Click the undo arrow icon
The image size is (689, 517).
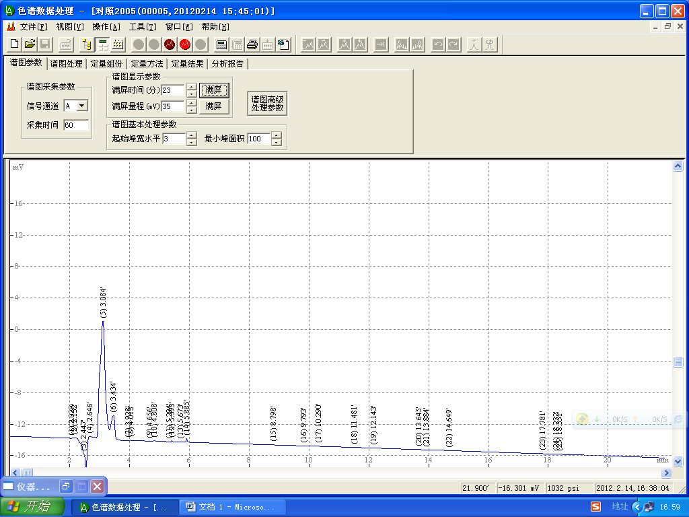(438, 44)
